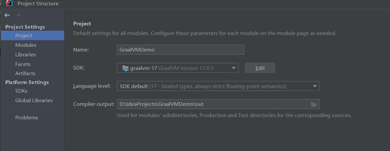This screenshot has width=390, height=151.
Task: Open the SDK dropdown arrow
Action: [x=234, y=68]
